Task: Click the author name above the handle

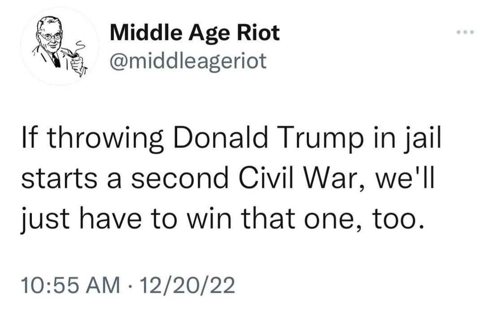Action: click(194, 32)
